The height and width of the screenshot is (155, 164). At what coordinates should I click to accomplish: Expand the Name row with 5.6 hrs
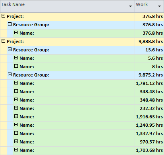point(16,58)
